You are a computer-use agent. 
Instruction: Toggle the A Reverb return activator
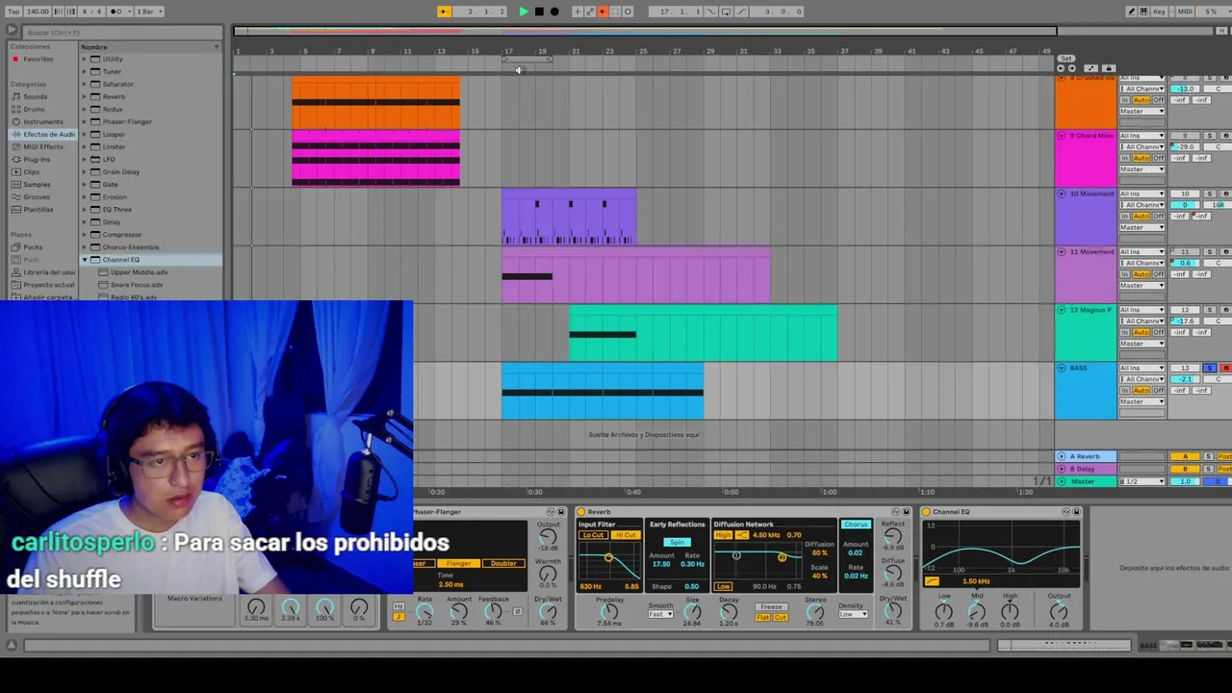pos(1185,456)
